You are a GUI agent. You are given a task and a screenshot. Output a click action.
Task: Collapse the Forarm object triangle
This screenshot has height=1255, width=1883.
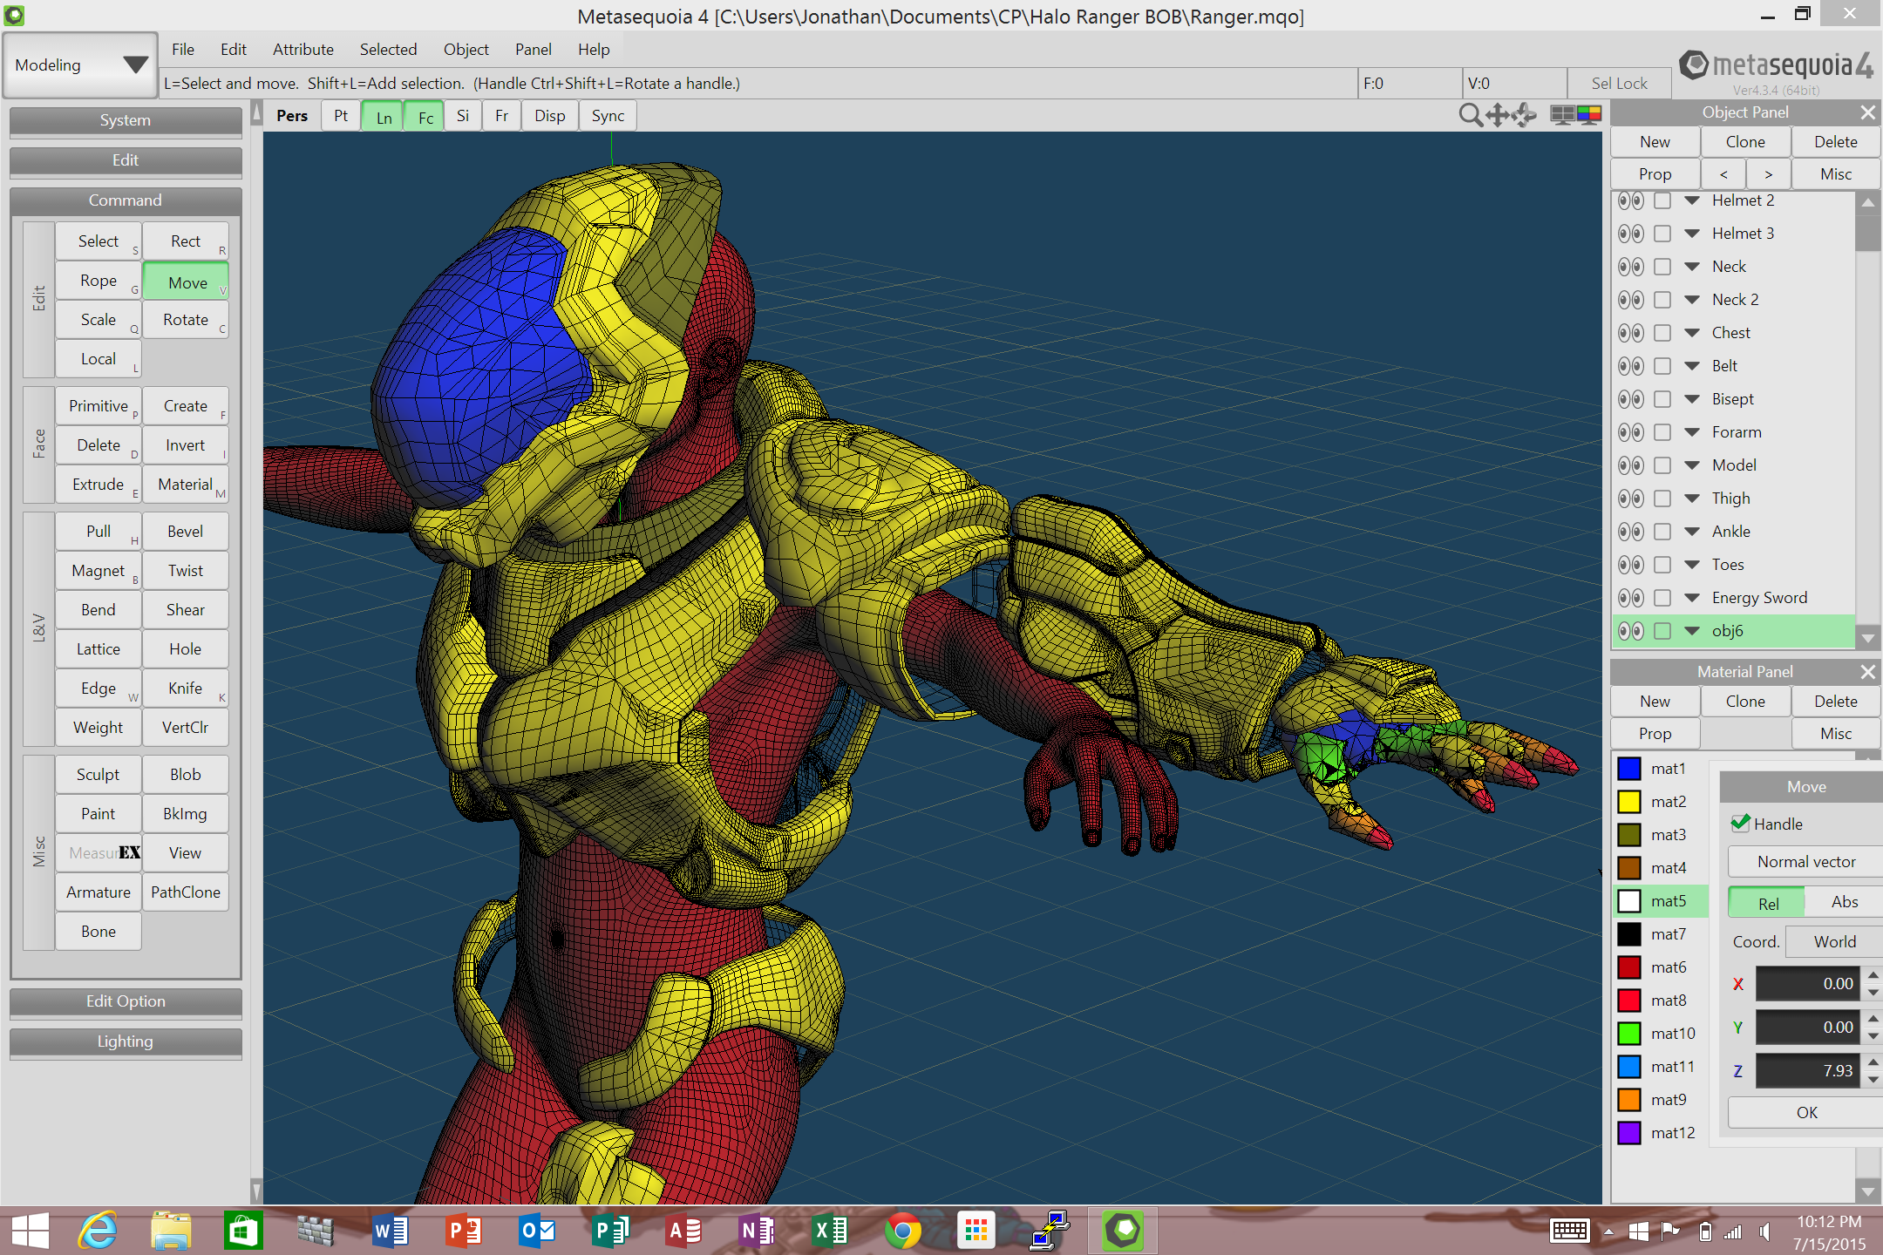pyautogui.click(x=1692, y=432)
